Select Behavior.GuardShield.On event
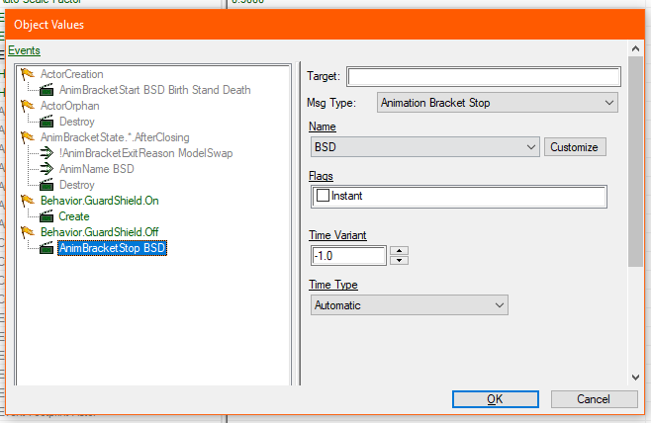This screenshot has height=423, width=651. (x=100, y=201)
